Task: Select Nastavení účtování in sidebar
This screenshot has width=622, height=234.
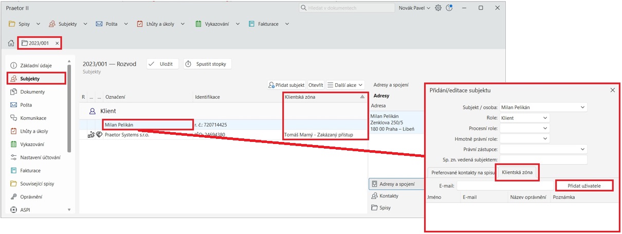Action: (x=39, y=157)
